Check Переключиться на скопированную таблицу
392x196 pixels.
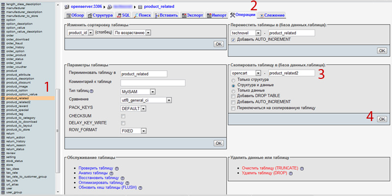(233, 108)
